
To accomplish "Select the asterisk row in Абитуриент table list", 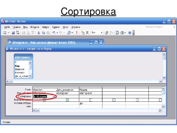I will tap(22, 62).
